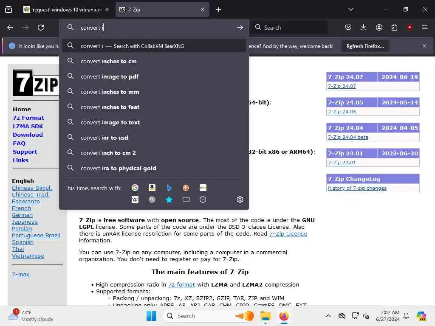Image resolution: width=435 pixels, height=326 pixels.
Task: Search this time with CollabVM SearXNG
Action: point(152,200)
